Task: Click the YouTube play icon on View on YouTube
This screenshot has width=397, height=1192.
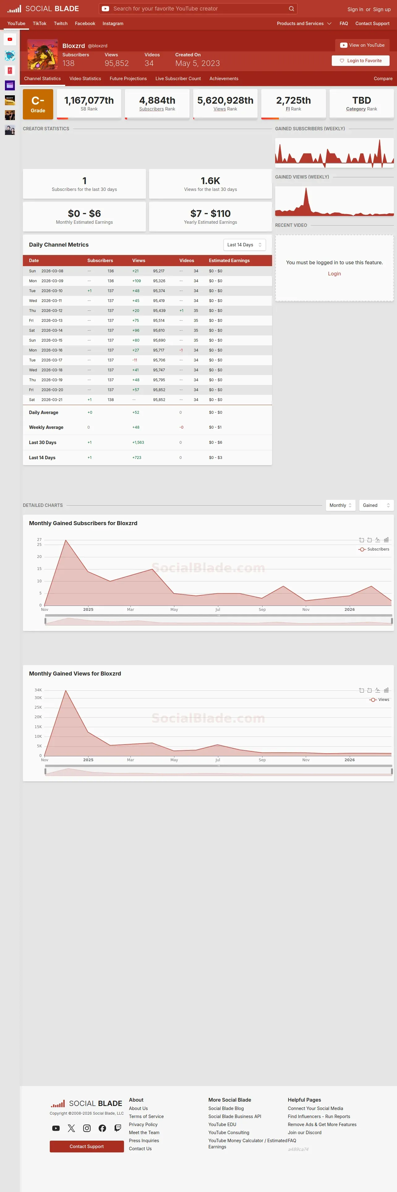Action: [x=344, y=45]
